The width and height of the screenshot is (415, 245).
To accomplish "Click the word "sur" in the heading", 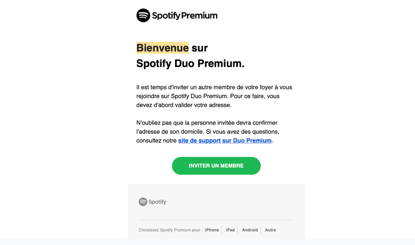I will [200, 48].
